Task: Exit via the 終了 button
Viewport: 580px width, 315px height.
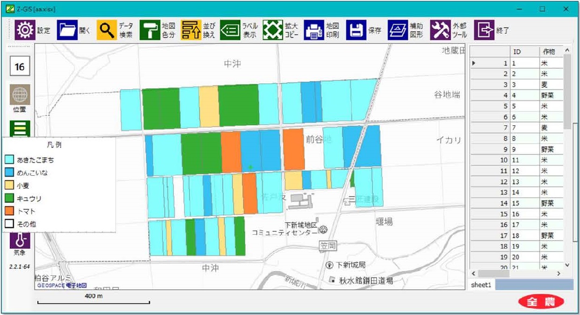Action: click(484, 30)
